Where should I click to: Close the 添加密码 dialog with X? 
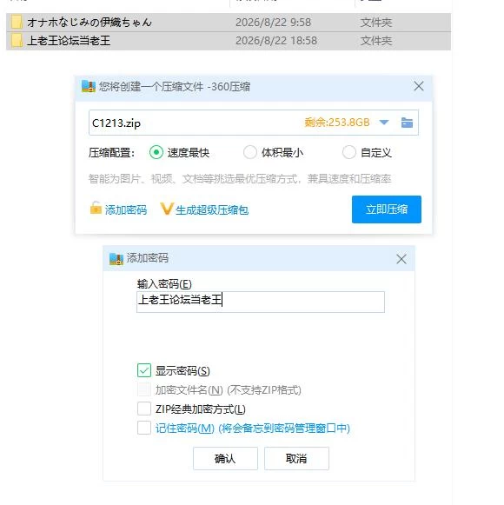point(401,259)
